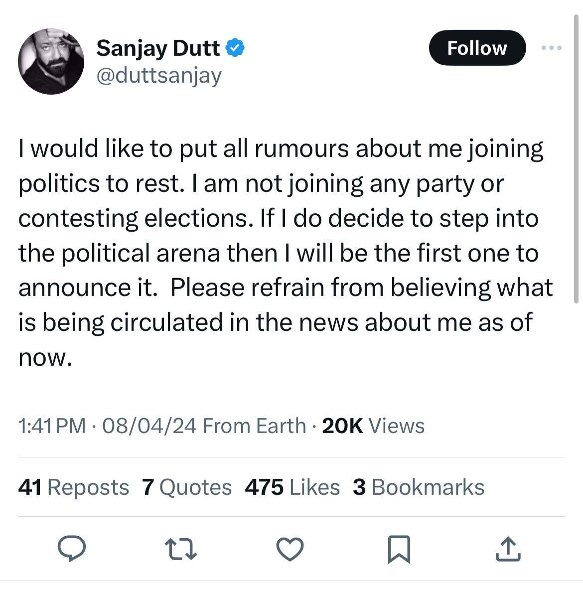Screen dimensions: 583x595
Task: Click the From Earth location label
Action: tap(255, 426)
